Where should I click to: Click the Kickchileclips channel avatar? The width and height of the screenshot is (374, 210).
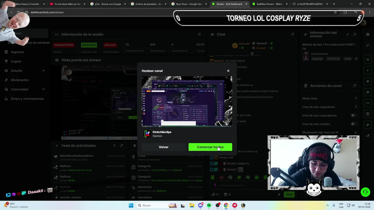pos(147,134)
